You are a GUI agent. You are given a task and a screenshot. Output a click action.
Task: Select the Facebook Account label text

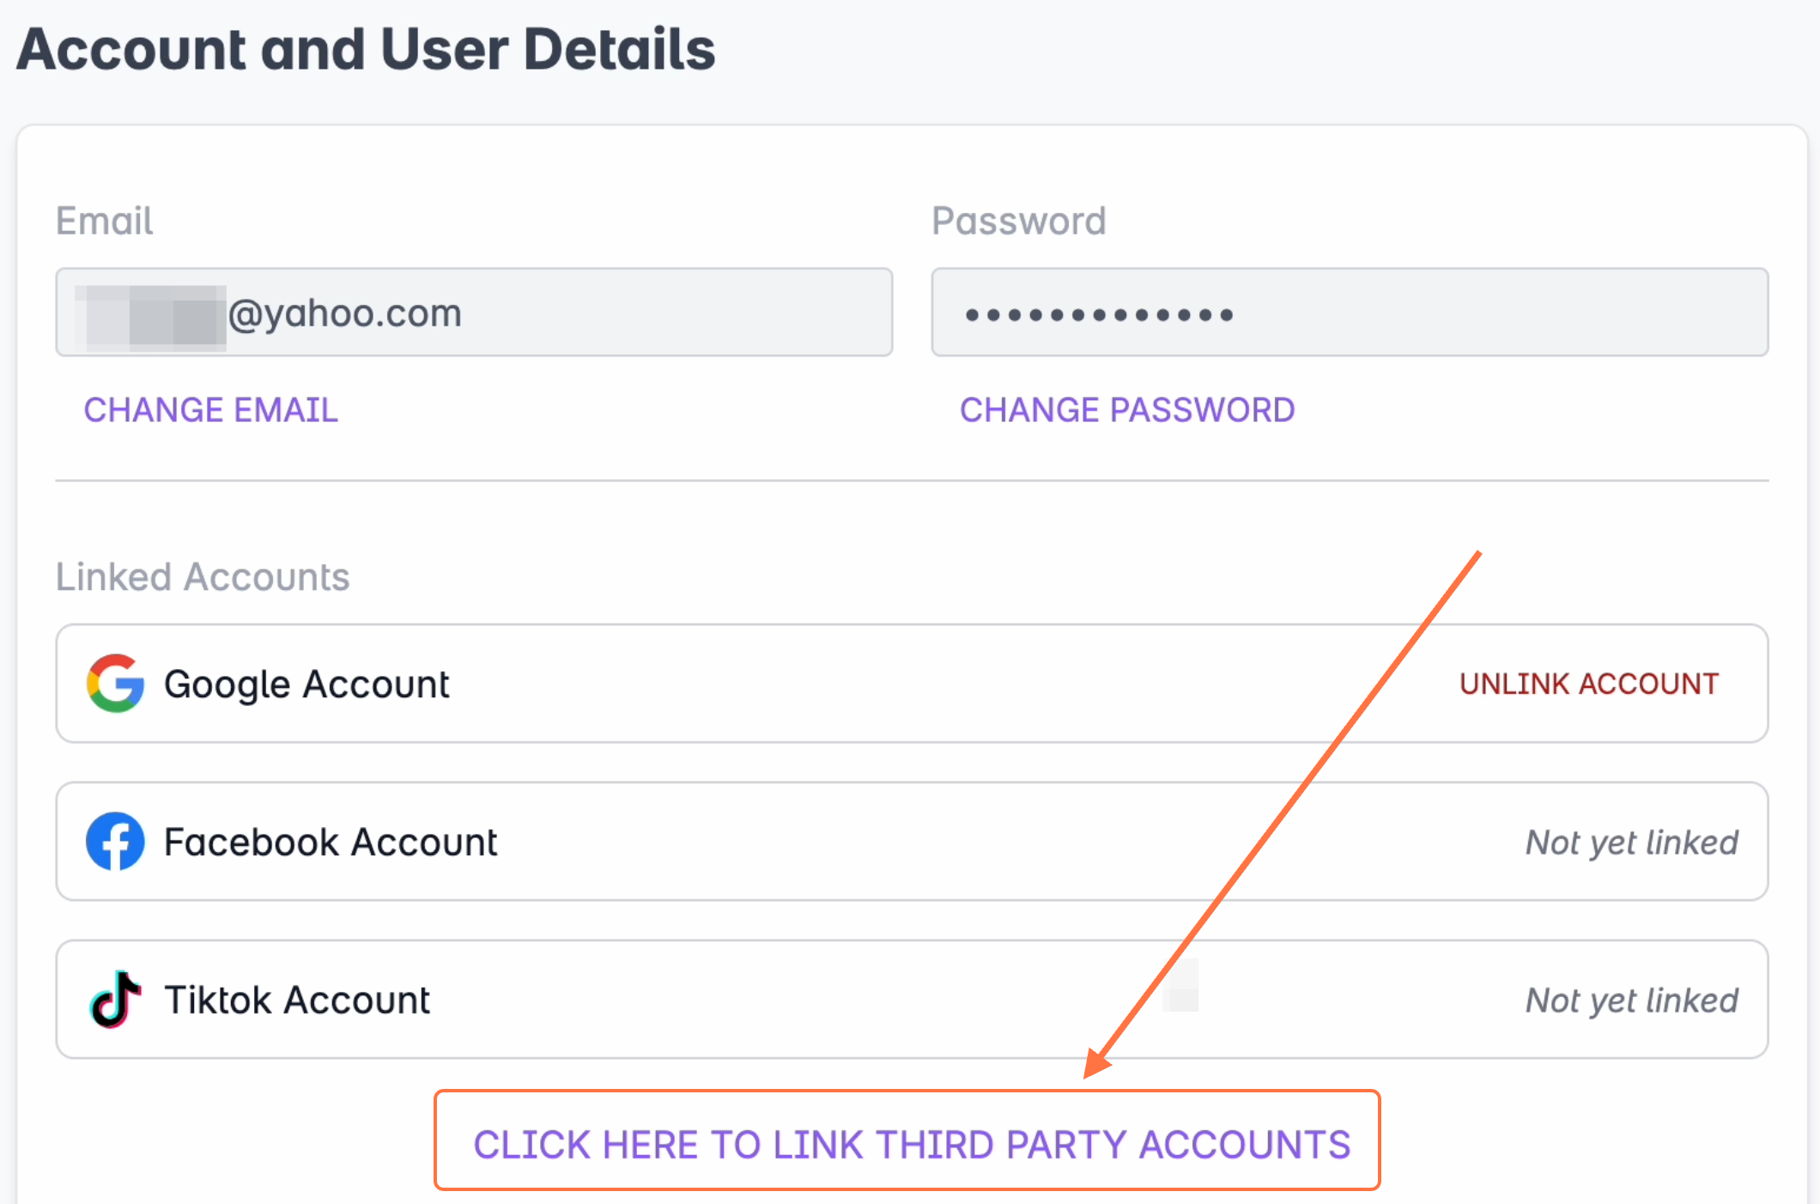coord(331,842)
